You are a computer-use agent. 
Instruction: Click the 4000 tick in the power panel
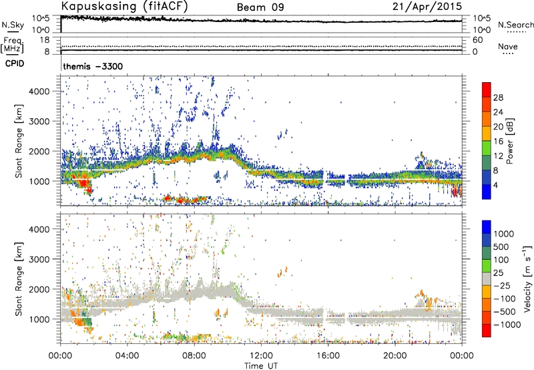pyautogui.click(x=39, y=91)
